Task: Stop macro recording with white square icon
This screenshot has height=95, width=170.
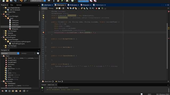Action: 99,8
